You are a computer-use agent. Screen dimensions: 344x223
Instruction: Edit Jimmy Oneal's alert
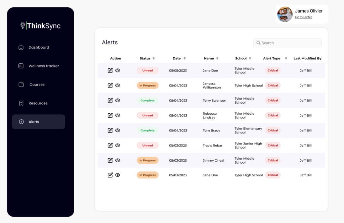110,160
